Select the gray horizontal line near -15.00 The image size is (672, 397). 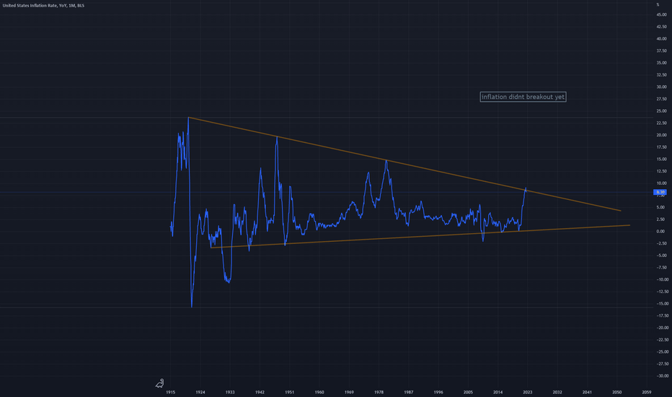tap(326, 307)
